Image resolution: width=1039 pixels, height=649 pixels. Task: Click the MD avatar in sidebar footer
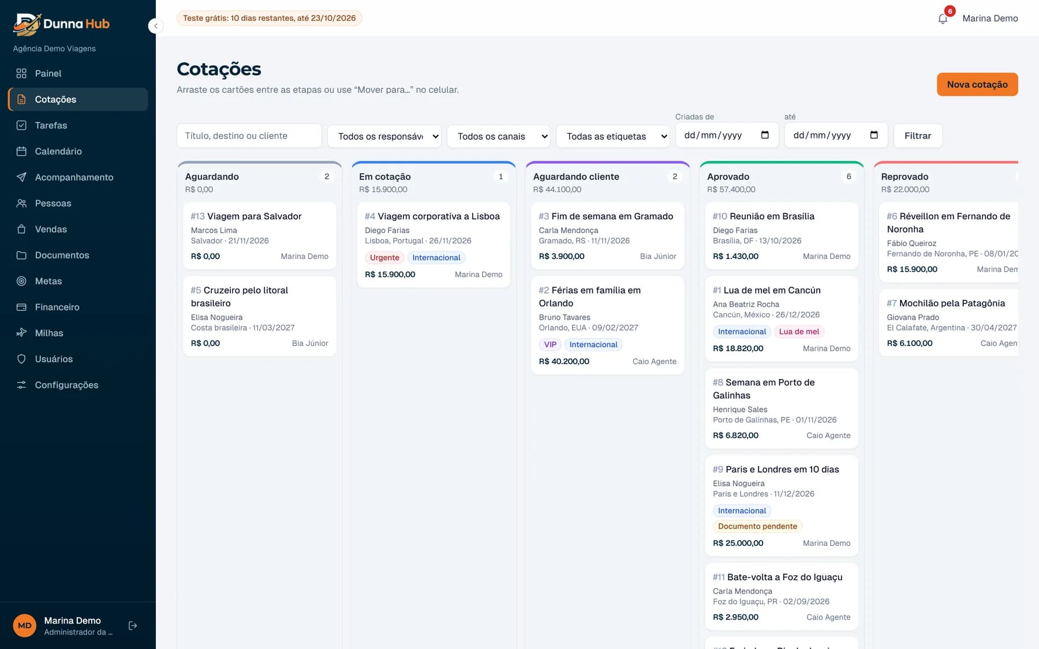[x=25, y=625]
